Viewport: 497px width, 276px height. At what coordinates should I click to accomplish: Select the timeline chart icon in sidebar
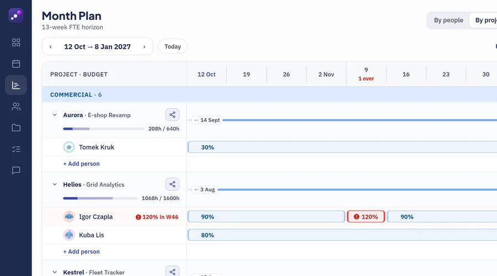(x=16, y=85)
